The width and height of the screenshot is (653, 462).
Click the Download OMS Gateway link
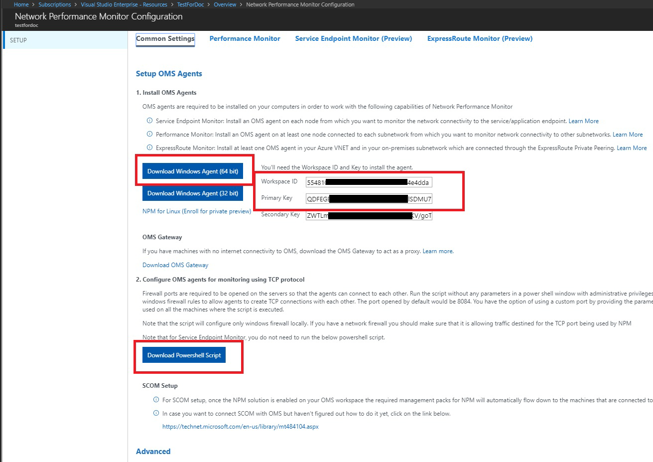175,265
